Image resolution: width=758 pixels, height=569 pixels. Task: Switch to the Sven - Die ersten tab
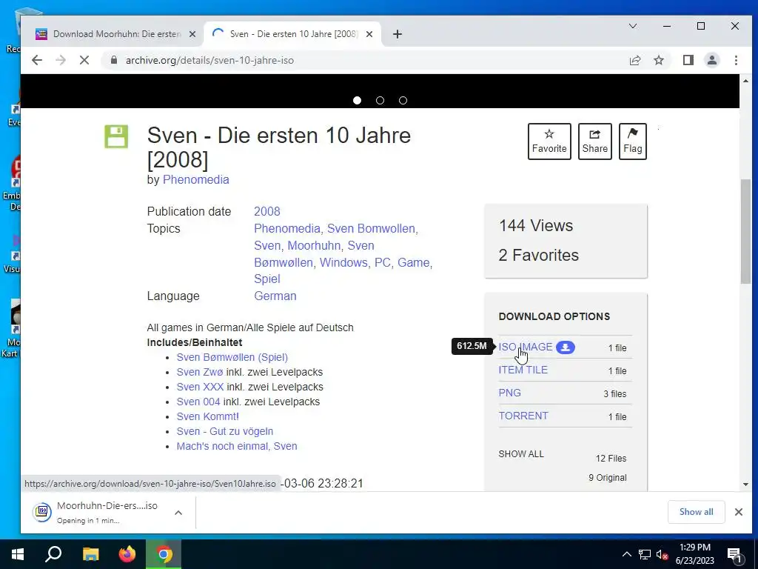click(294, 34)
